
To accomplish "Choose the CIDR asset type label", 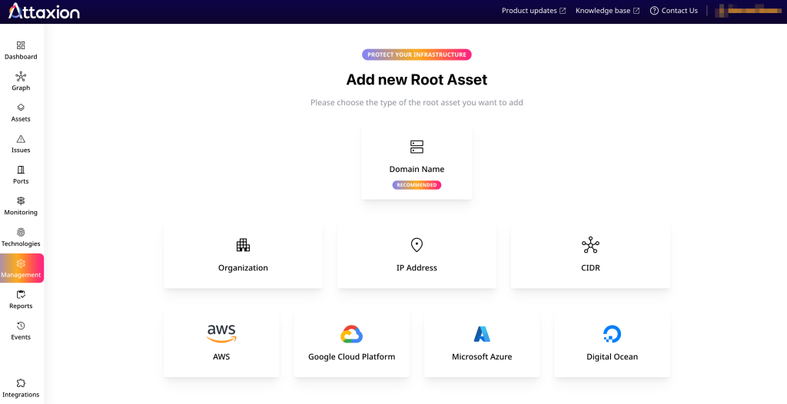I will coord(590,267).
